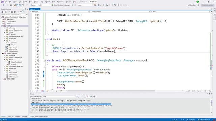
Task: Open the Auto debugger type dropdown
Action: click(85, 5)
